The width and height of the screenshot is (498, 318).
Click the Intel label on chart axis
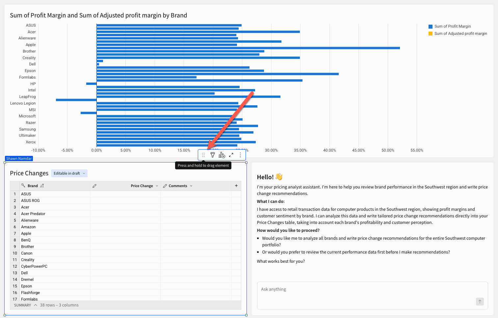coord(32,90)
